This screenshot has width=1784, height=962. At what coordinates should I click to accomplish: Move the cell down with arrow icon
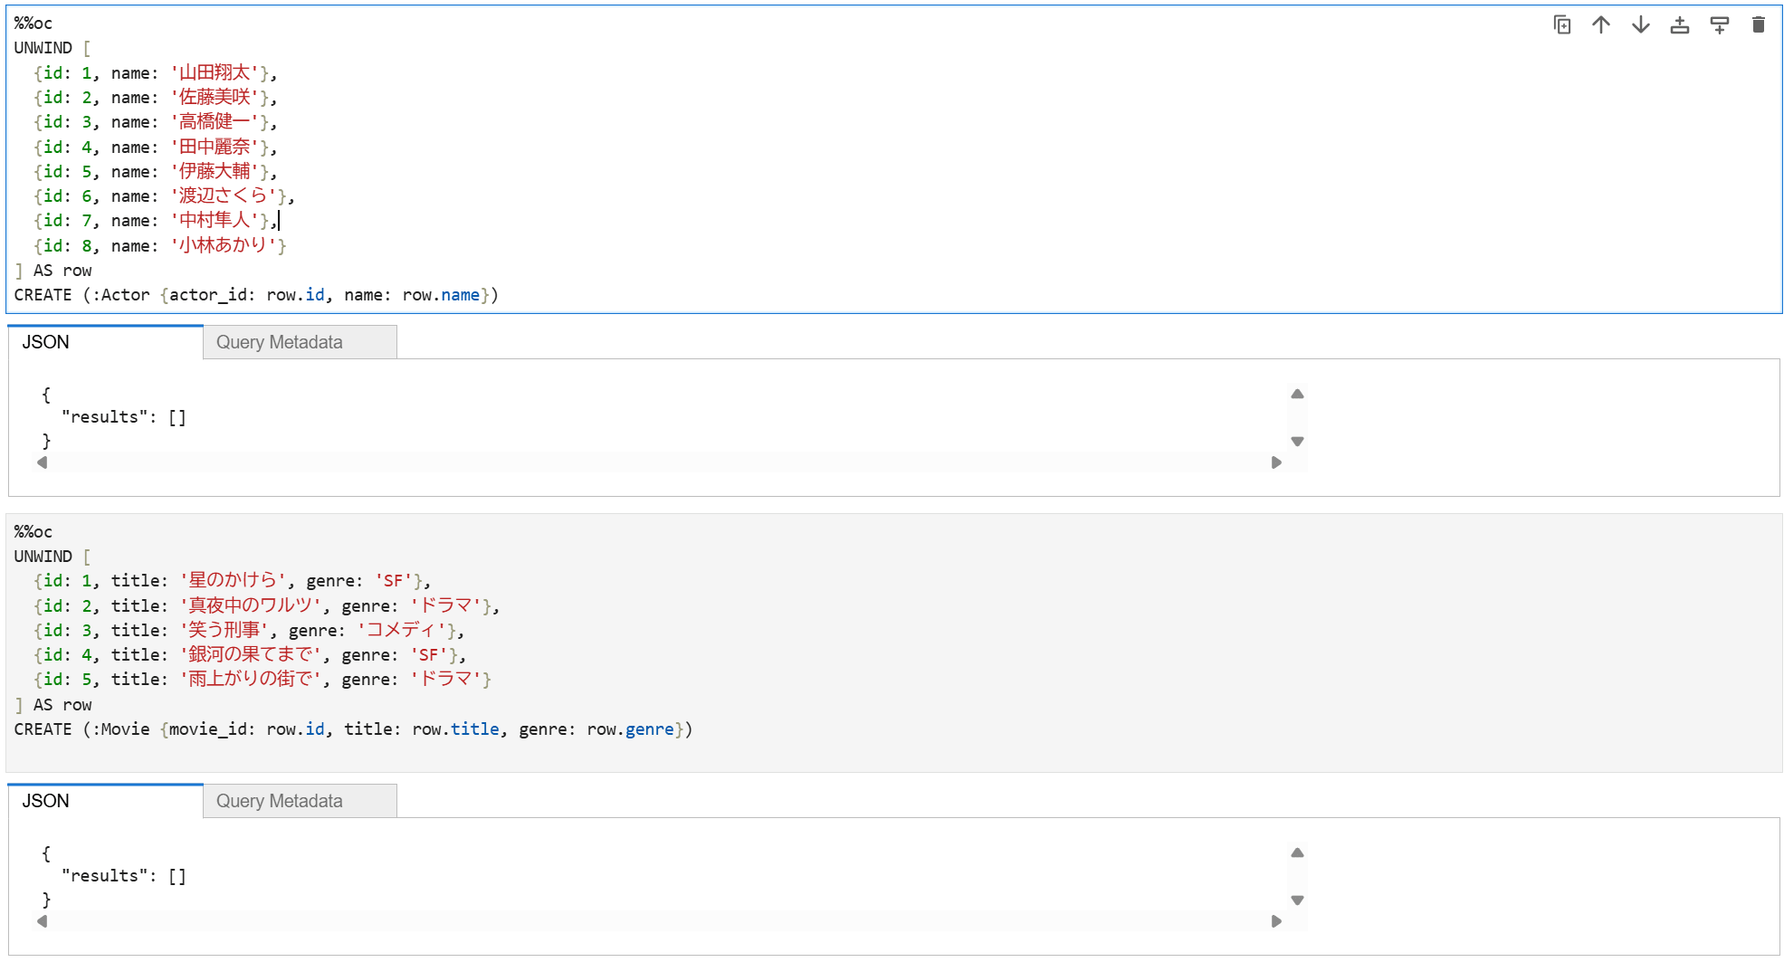1641,24
